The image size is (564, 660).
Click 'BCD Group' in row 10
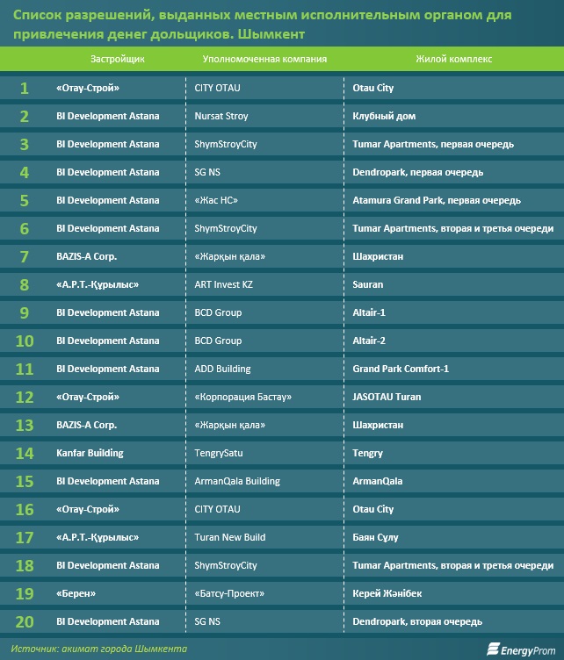218,341
